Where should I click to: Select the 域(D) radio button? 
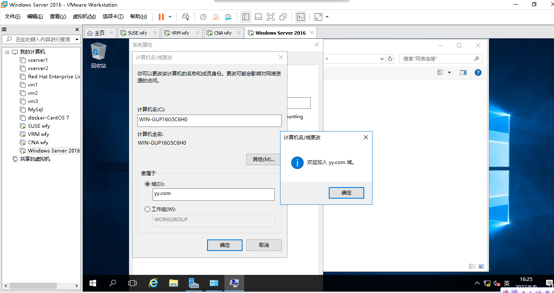(x=148, y=184)
